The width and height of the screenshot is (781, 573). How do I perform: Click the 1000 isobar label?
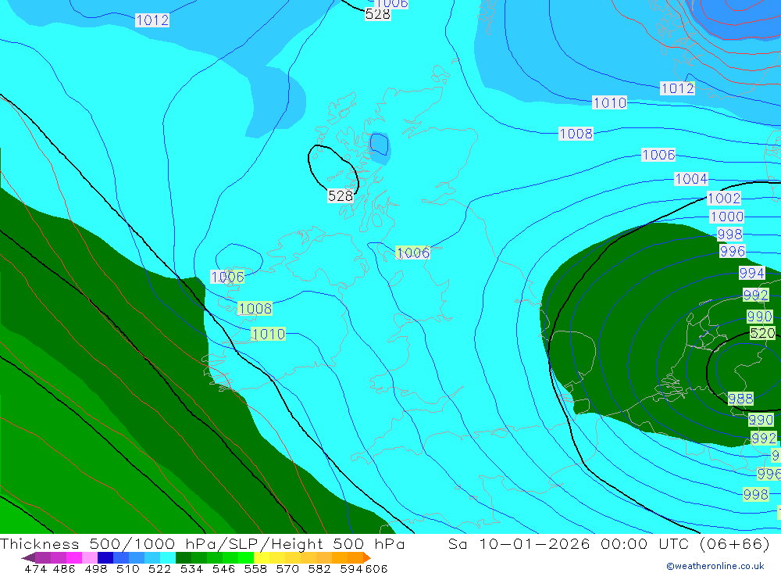click(x=726, y=217)
